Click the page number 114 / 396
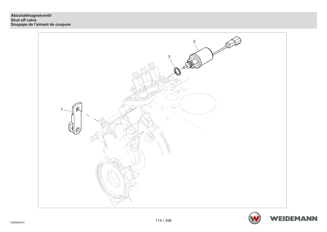The image size is (327, 232). (163, 220)
